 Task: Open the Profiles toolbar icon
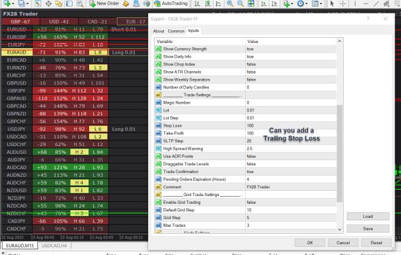(x=21, y=3)
